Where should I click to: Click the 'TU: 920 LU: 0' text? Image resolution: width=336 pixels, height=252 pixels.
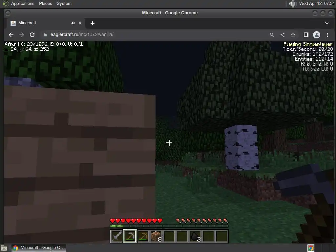317,69
